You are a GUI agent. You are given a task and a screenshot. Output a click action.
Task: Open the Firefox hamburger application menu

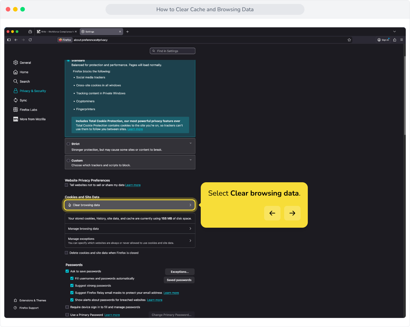tap(402, 40)
